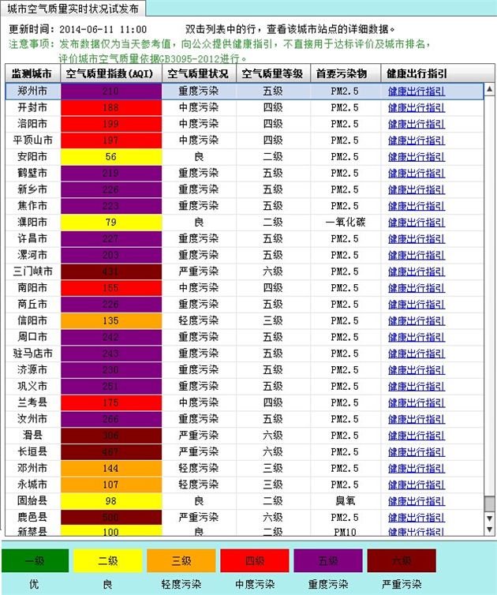Select the 汝州市 city name cell
The width and height of the screenshot is (497, 595).
coord(33,419)
